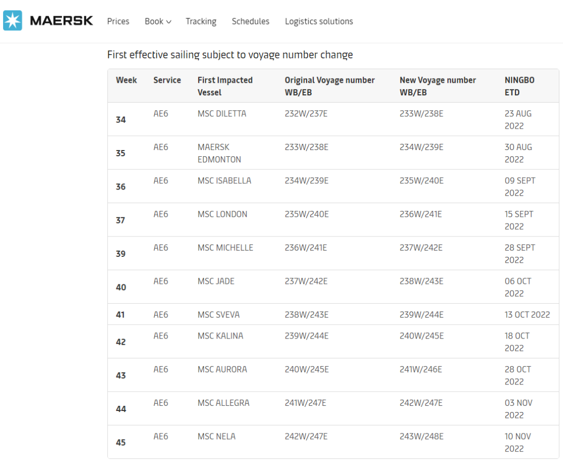
Task: Click the MAERSK wordmark
Action: [x=62, y=21]
